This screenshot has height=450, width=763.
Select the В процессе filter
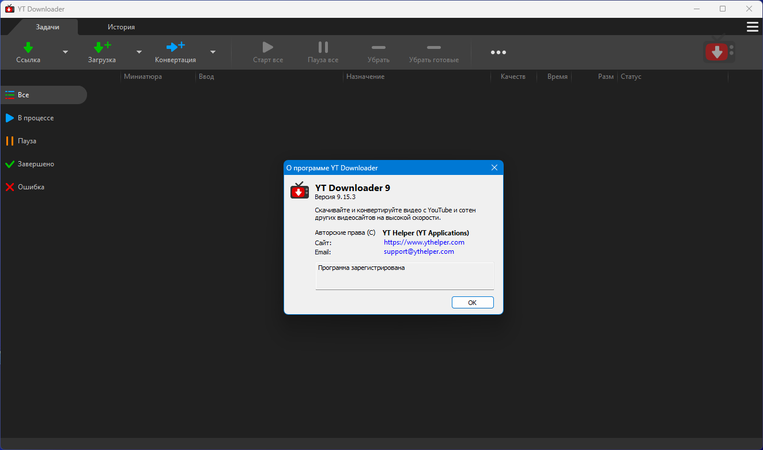pos(43,118)
